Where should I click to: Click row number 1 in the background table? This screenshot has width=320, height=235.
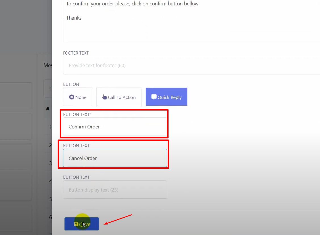pos(50,127)
